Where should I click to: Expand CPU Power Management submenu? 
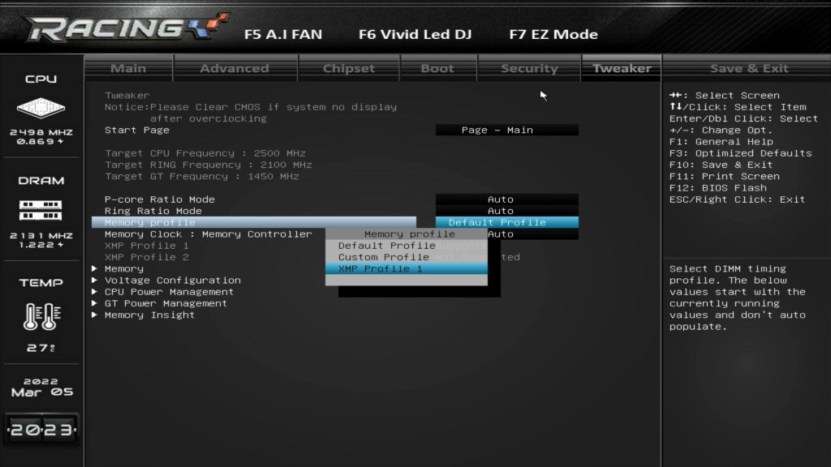tap(169, 292)
